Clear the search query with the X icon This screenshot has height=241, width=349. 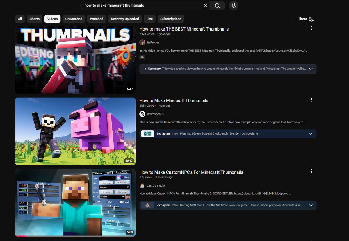[206, 6]
